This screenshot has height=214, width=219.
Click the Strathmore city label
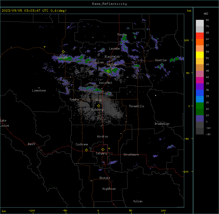131,155
